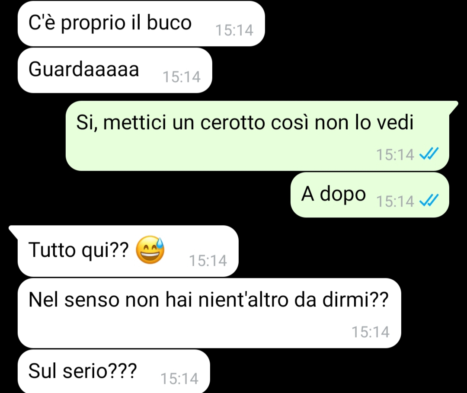467x393 pixels.
Task: Tap the timestamp next to 'A dopo'
Action: [x=395, y=201]
